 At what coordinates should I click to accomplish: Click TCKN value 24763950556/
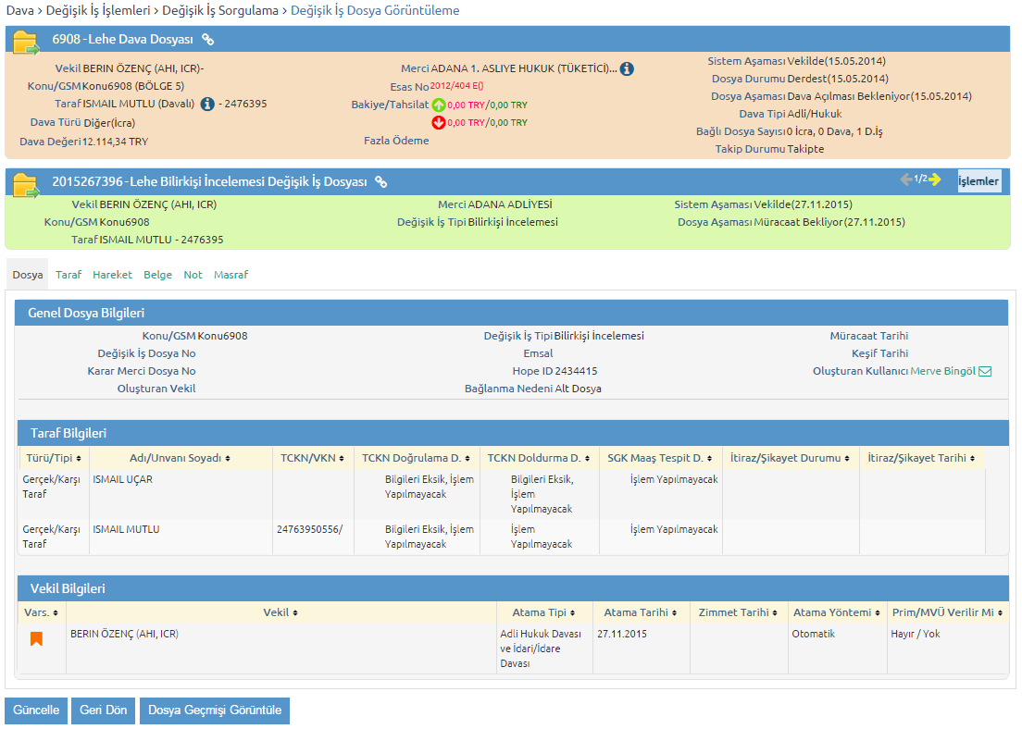click(x=309, y=530)
